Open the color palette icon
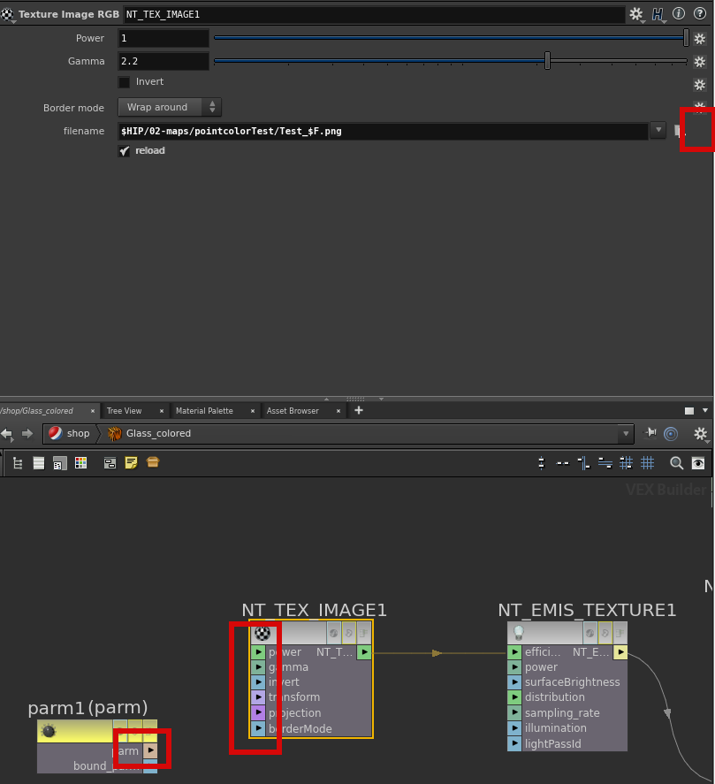The width and height of the screenshot is (715, 784). pos(80,463)
